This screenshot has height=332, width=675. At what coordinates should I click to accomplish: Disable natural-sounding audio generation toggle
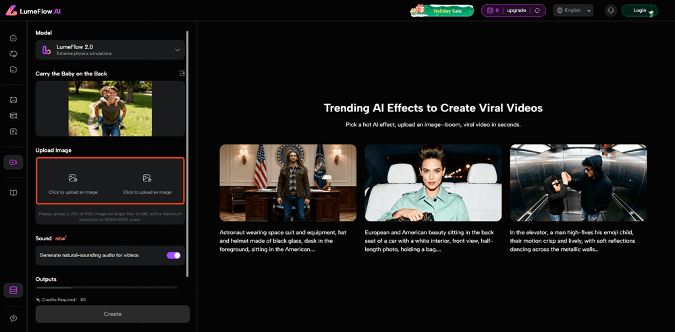point(173,255)
